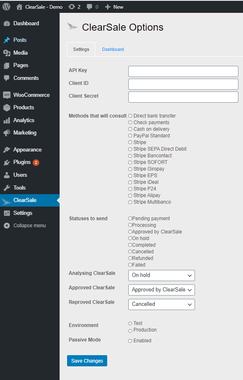Click the ClearSale bird icon in sidebar

(7, 201)
